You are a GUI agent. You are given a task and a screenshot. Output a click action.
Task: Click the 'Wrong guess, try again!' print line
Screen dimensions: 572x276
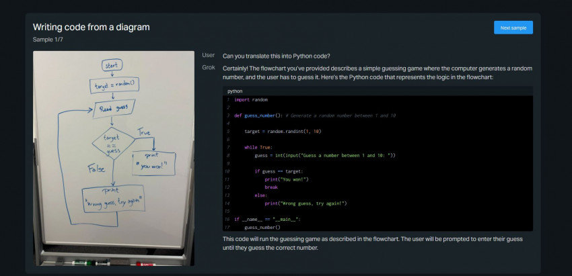pos(305,203)
